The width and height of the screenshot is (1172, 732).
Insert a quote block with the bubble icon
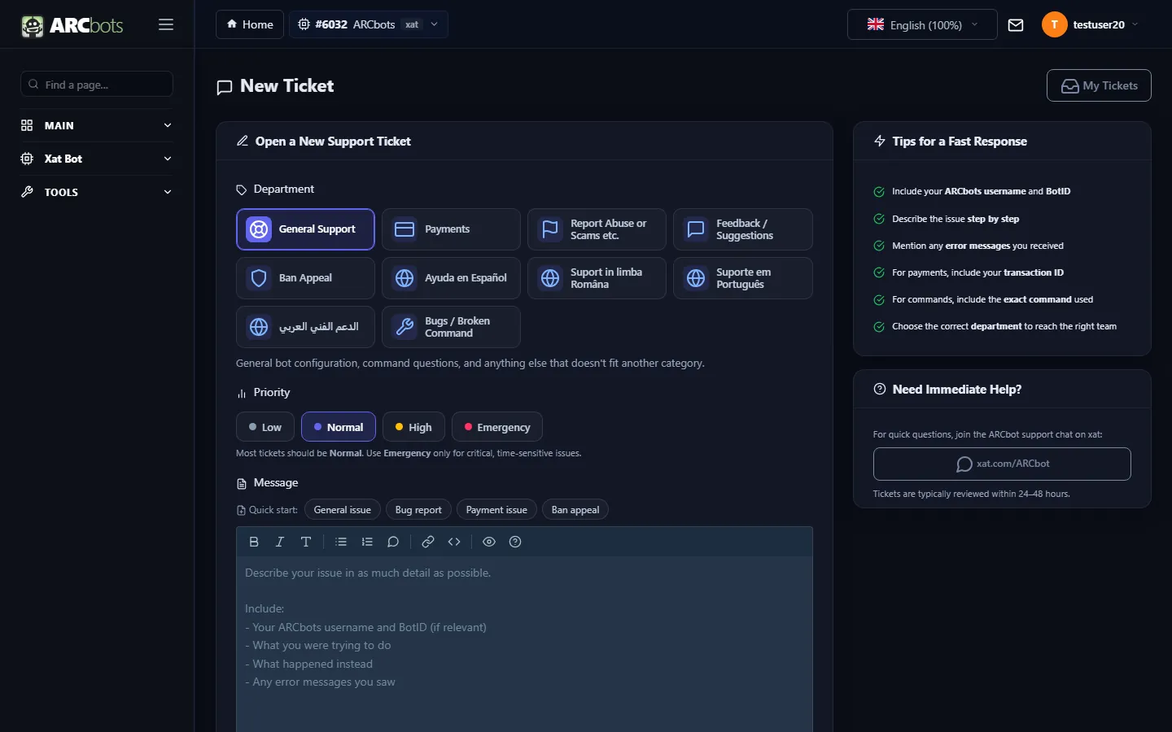point(393,542)
